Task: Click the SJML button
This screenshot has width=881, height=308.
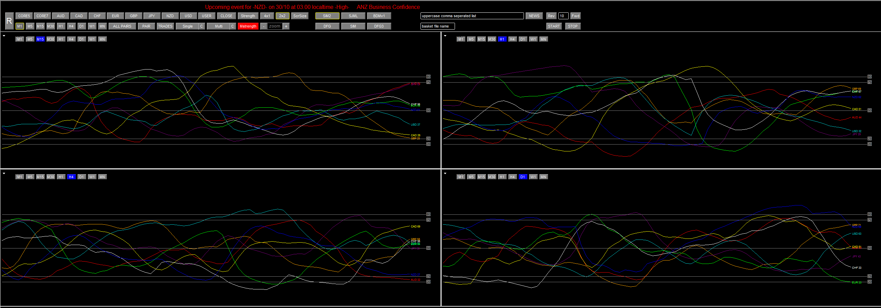Action: tap(353, 16)
